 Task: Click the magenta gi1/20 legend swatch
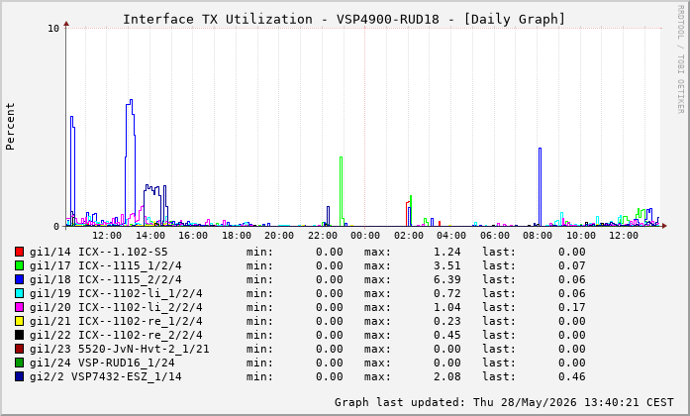click(19, 307)
